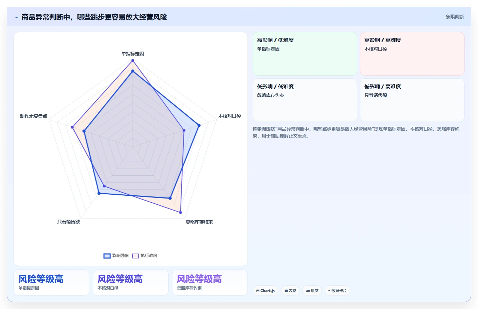Open the 高影响 / 高难度 quadrant card

click(x=412, y=54)
